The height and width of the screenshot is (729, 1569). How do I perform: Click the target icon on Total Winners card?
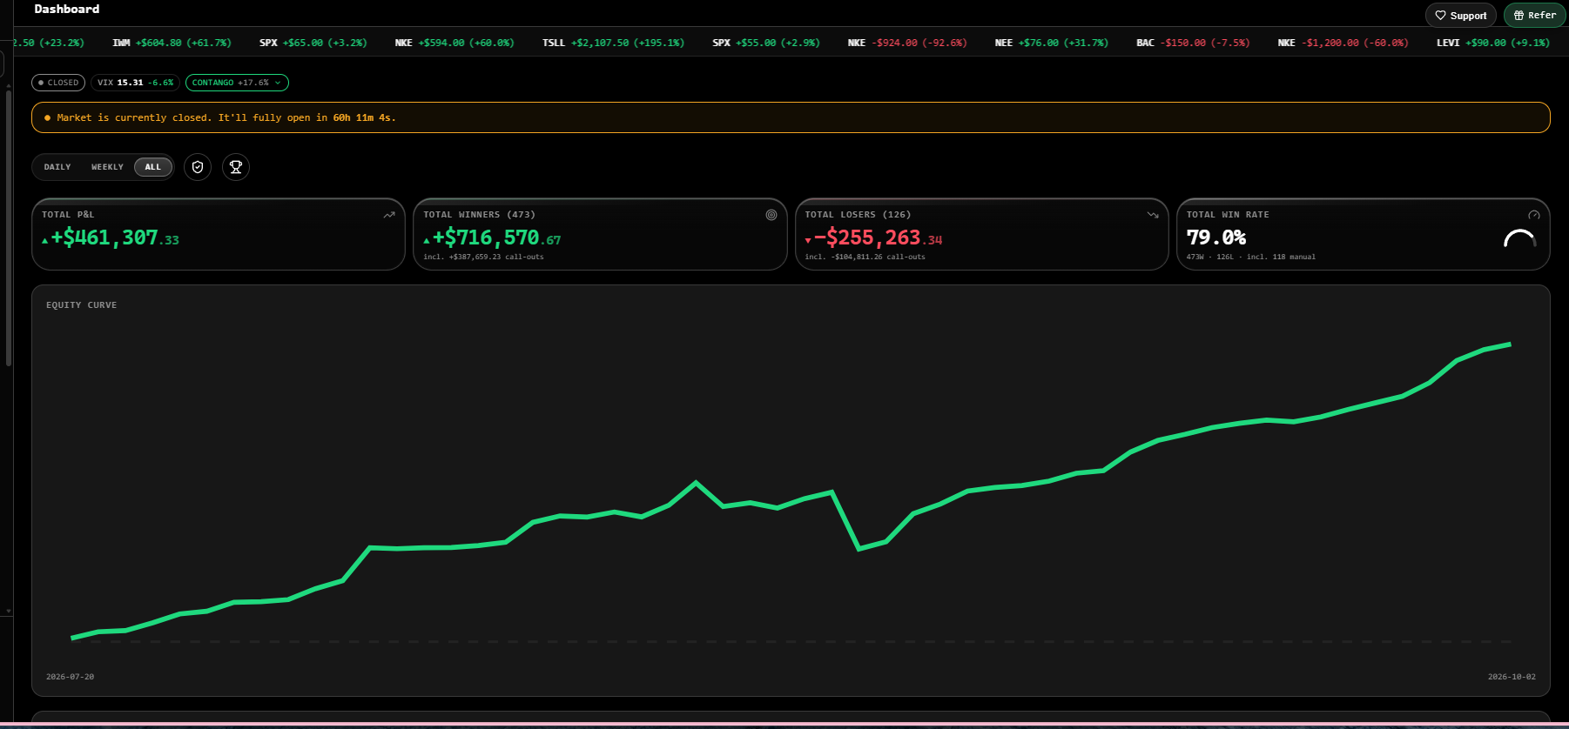point(771,215)
